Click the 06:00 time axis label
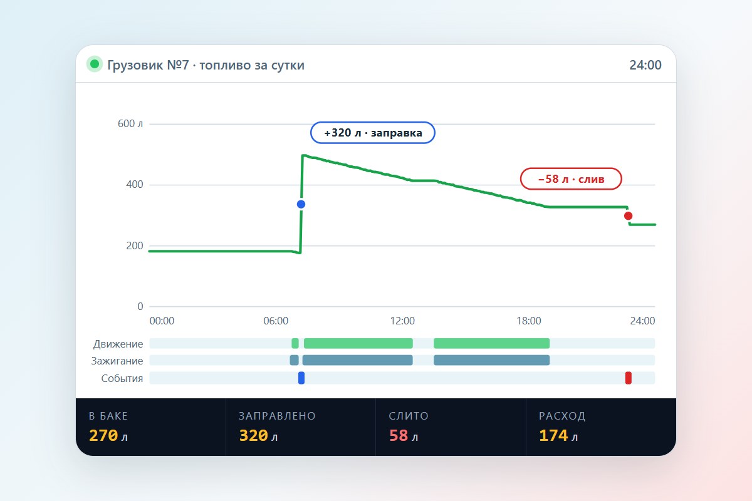The width and height of the screenshot is (752, 501). click(276, 321)
